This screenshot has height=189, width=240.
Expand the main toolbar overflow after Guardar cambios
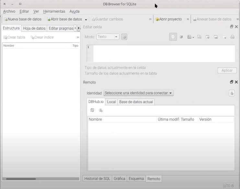pyautogui.click(x=150, y=19)
